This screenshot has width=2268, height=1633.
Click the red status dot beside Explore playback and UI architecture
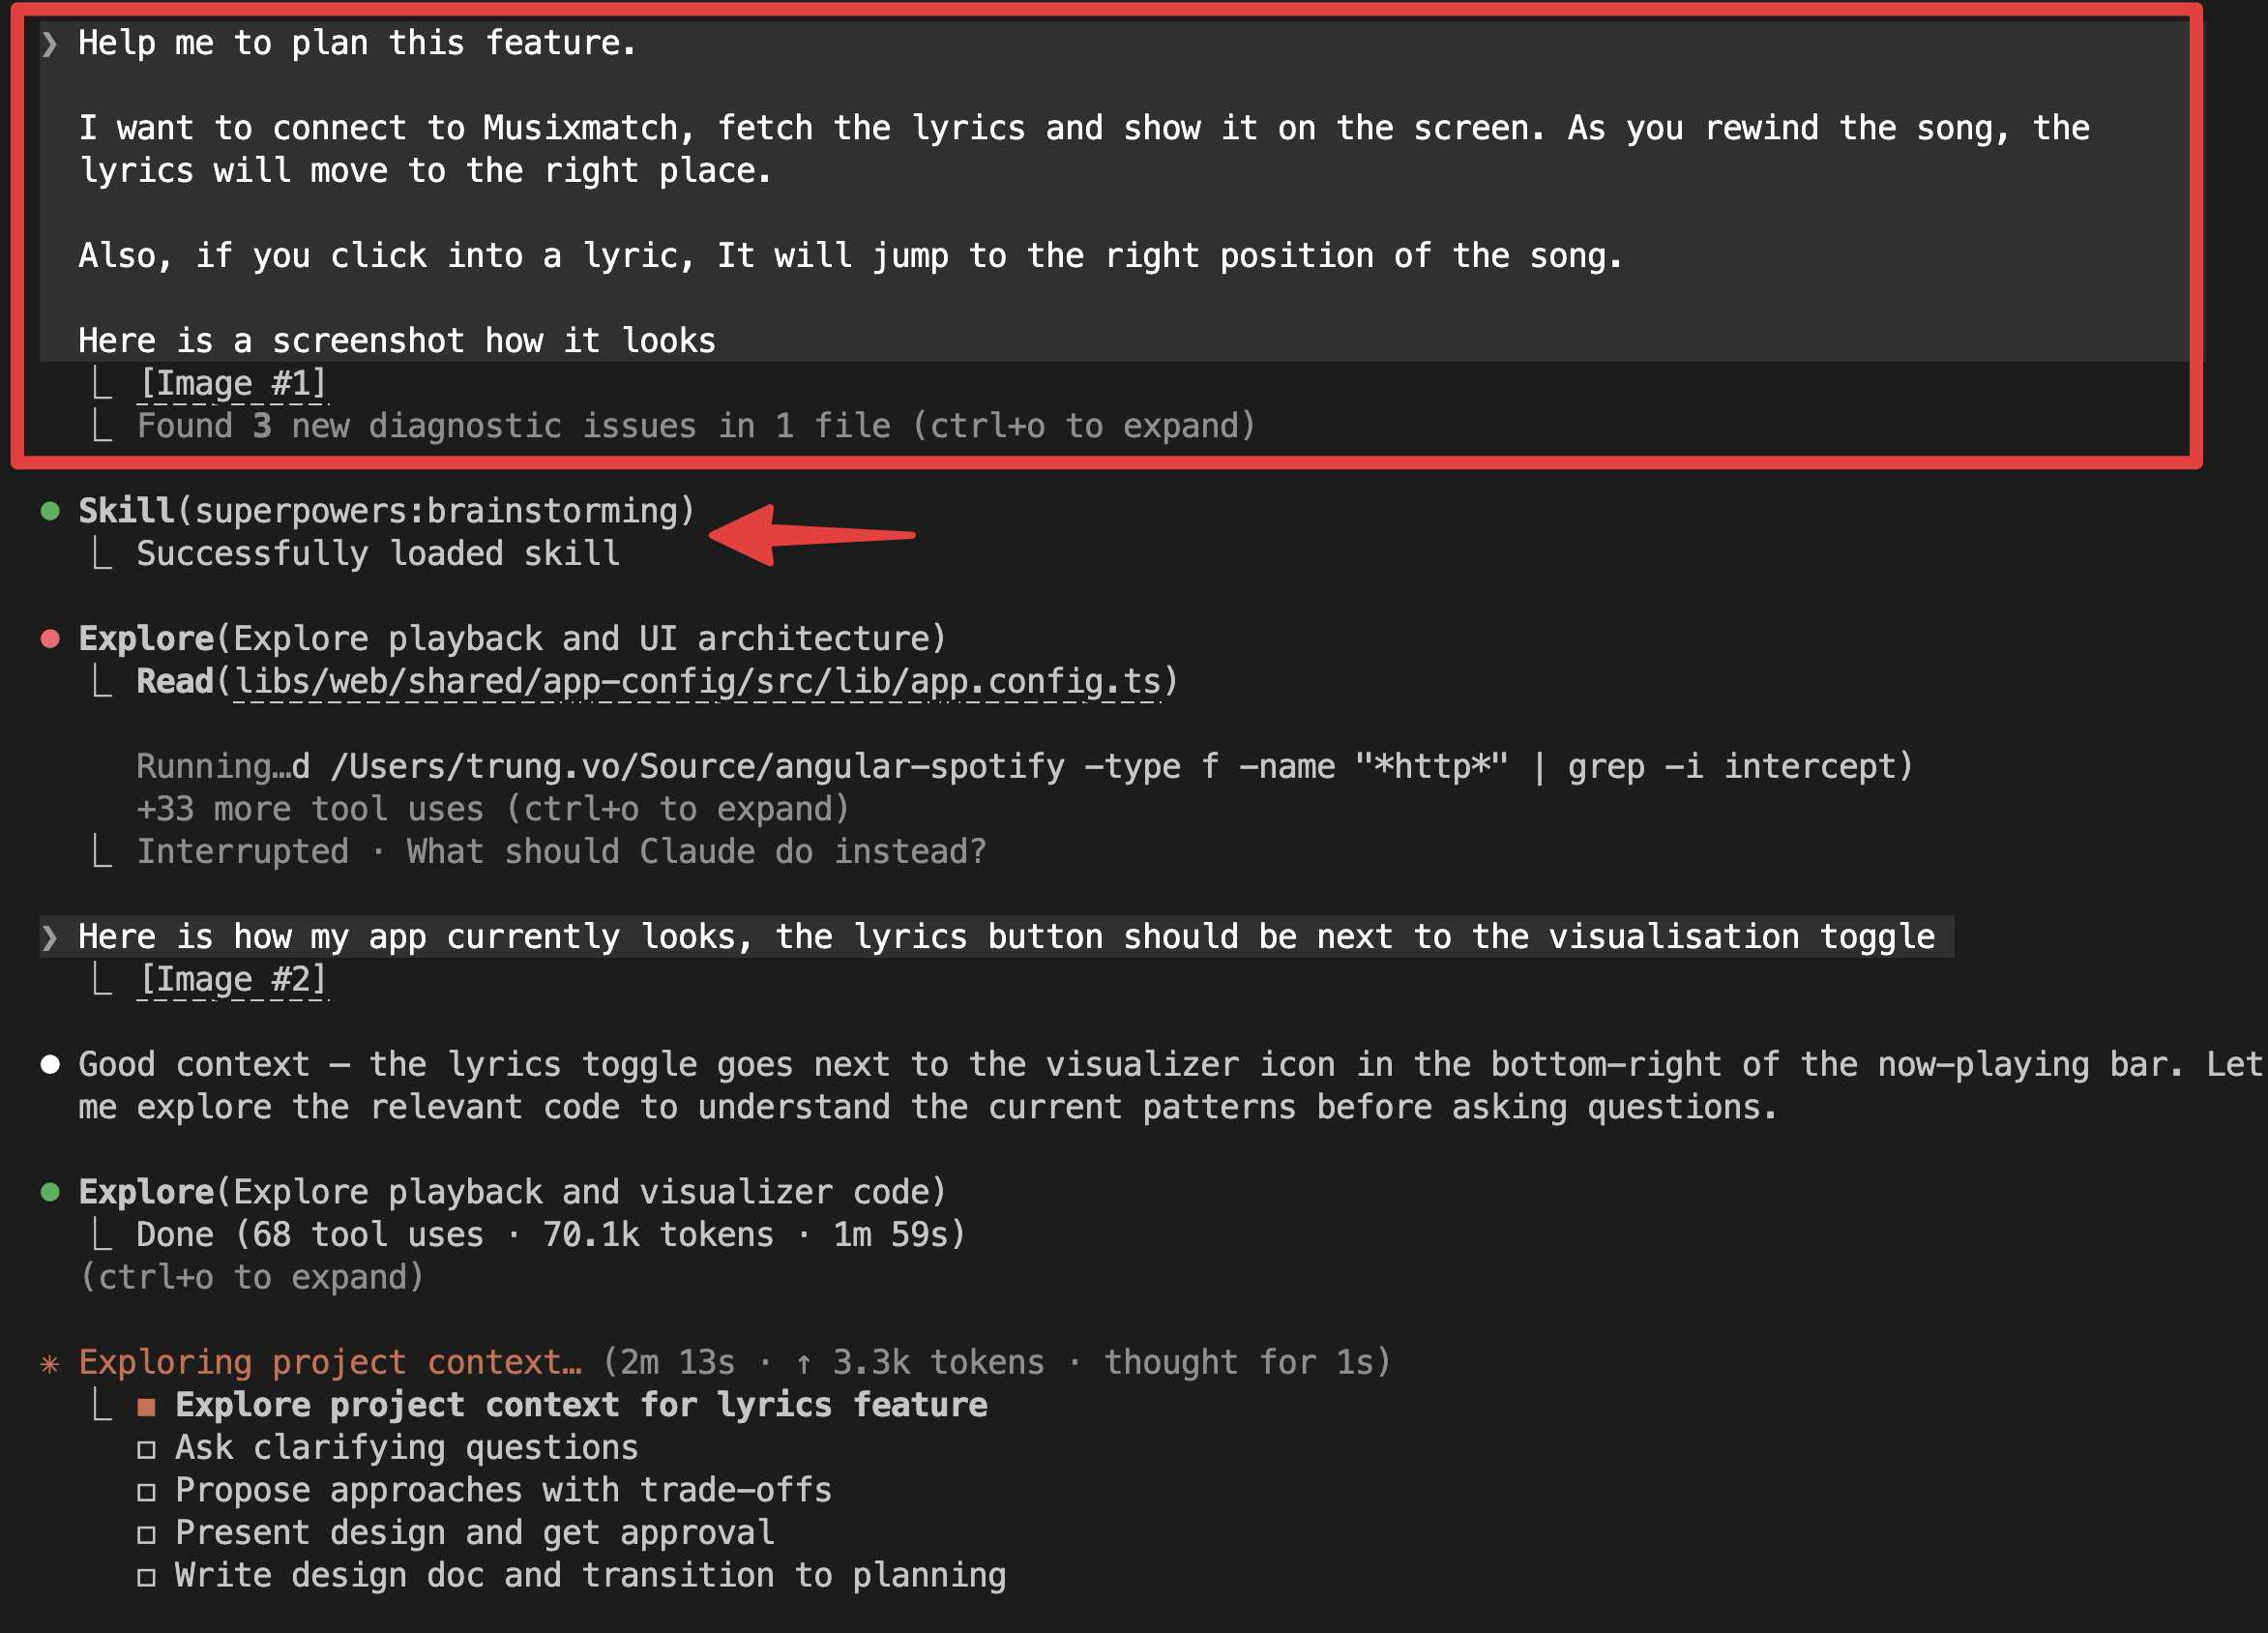(x=50, y=639)
